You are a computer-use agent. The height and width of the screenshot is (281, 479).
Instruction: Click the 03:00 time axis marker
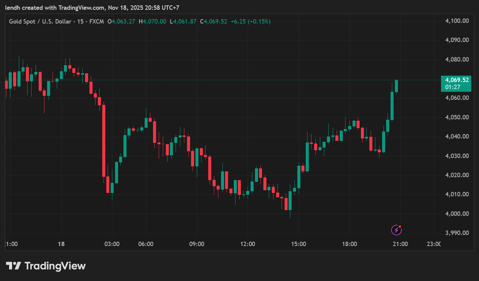[112, 244]
